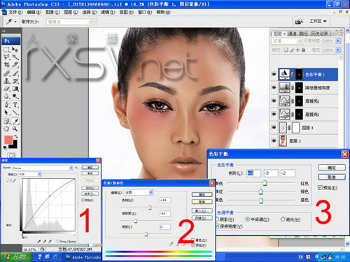
Task: Select the Rectangular Marquee tool
Action: (x=6, y=50)
